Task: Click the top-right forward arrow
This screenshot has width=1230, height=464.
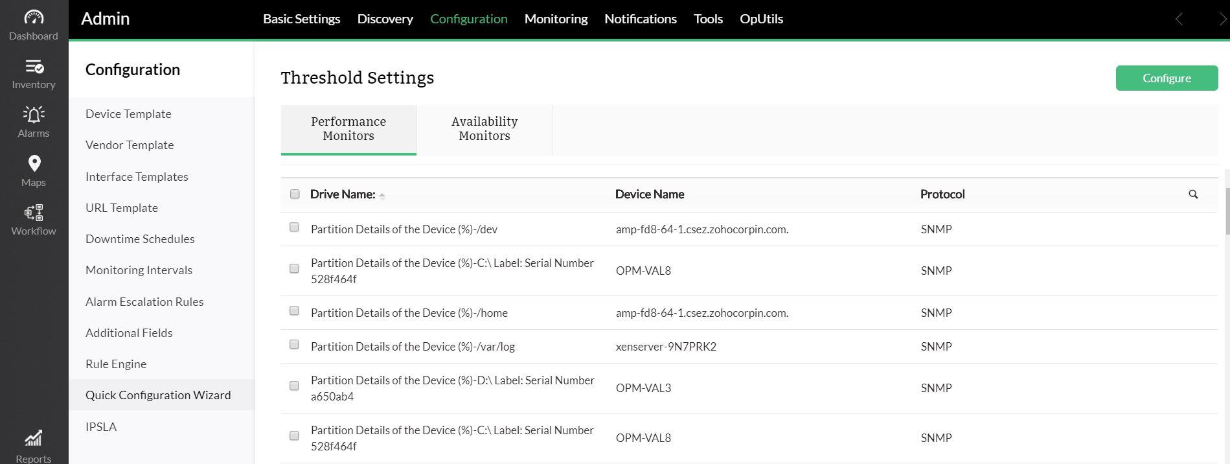Action: click(1222, 19)
